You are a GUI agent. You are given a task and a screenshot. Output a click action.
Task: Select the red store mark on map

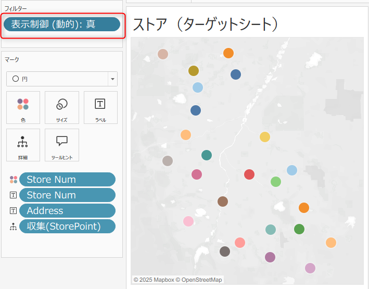(249, 174)
